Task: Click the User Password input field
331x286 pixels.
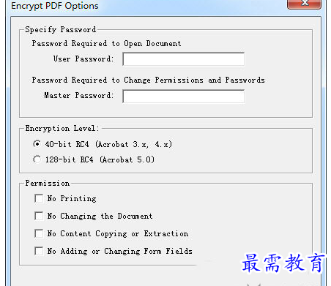Action: click(183, 59)
